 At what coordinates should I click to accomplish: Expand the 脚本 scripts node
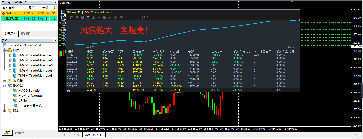tap(5, 111)
